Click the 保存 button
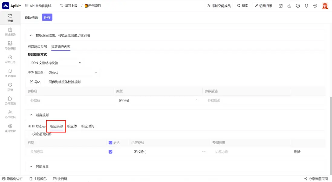The image size is (332, 182). [x=47, y=17]
